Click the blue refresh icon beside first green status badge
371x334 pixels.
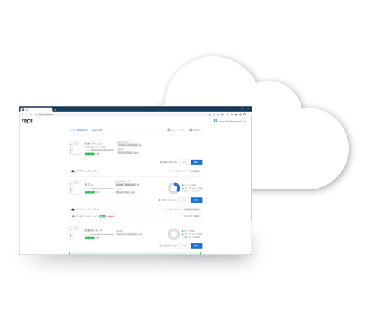tap(98, 154)
